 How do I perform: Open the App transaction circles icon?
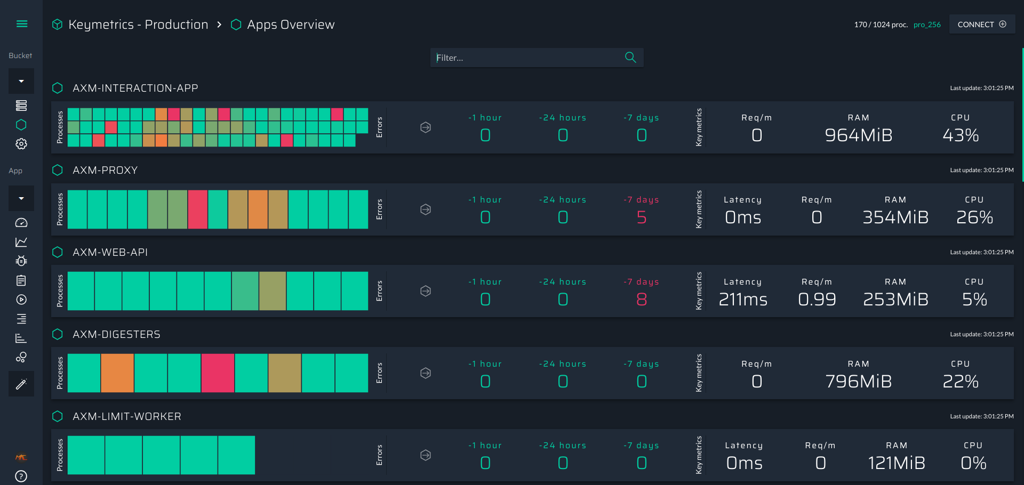(x=21, y=357)
